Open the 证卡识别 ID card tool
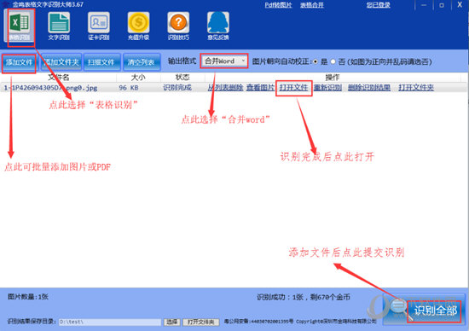The image size is (469, 331). coord(99,26)
